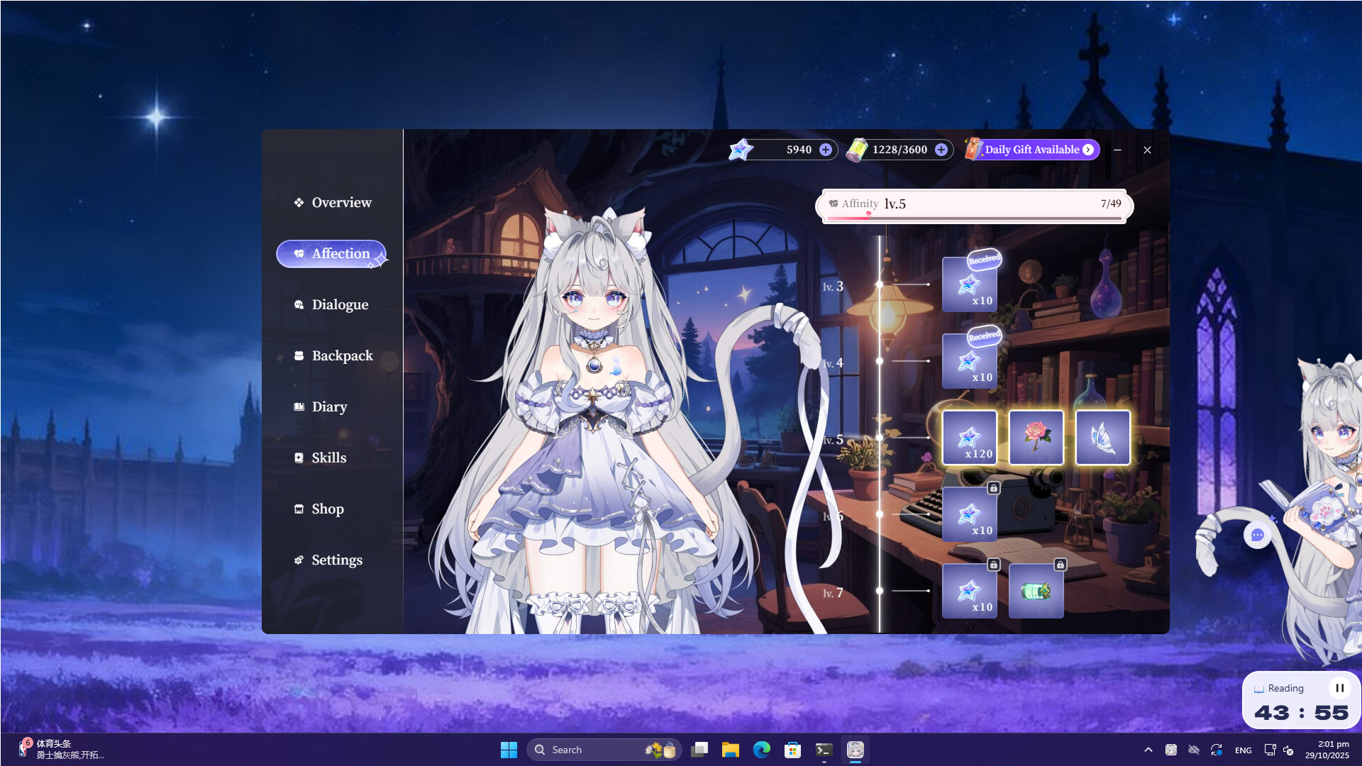Show hidden icons in the system tray
Image resolution: width=1362 pixels, height=766 pixels.
click(1148, 750)
